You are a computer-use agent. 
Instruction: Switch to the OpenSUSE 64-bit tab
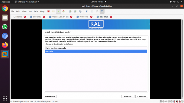pos(59,17)
